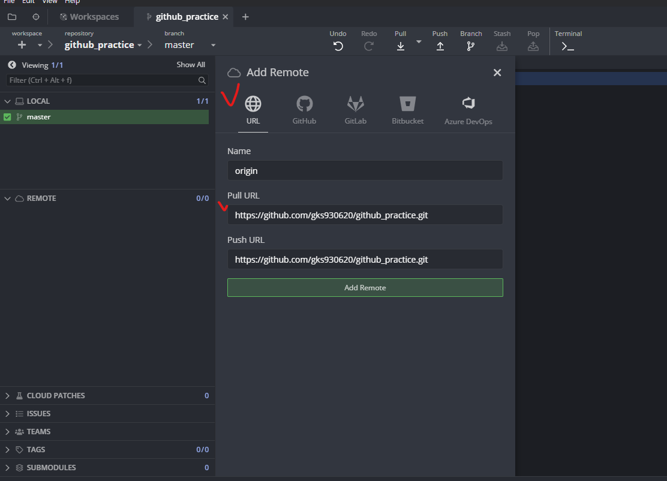667x481 pixels.
Task: Click the CLOUD PATCHES flask icon
Action: (19, 395)
